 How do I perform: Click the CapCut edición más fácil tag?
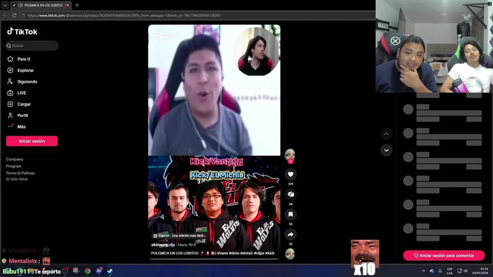point(178,236)
